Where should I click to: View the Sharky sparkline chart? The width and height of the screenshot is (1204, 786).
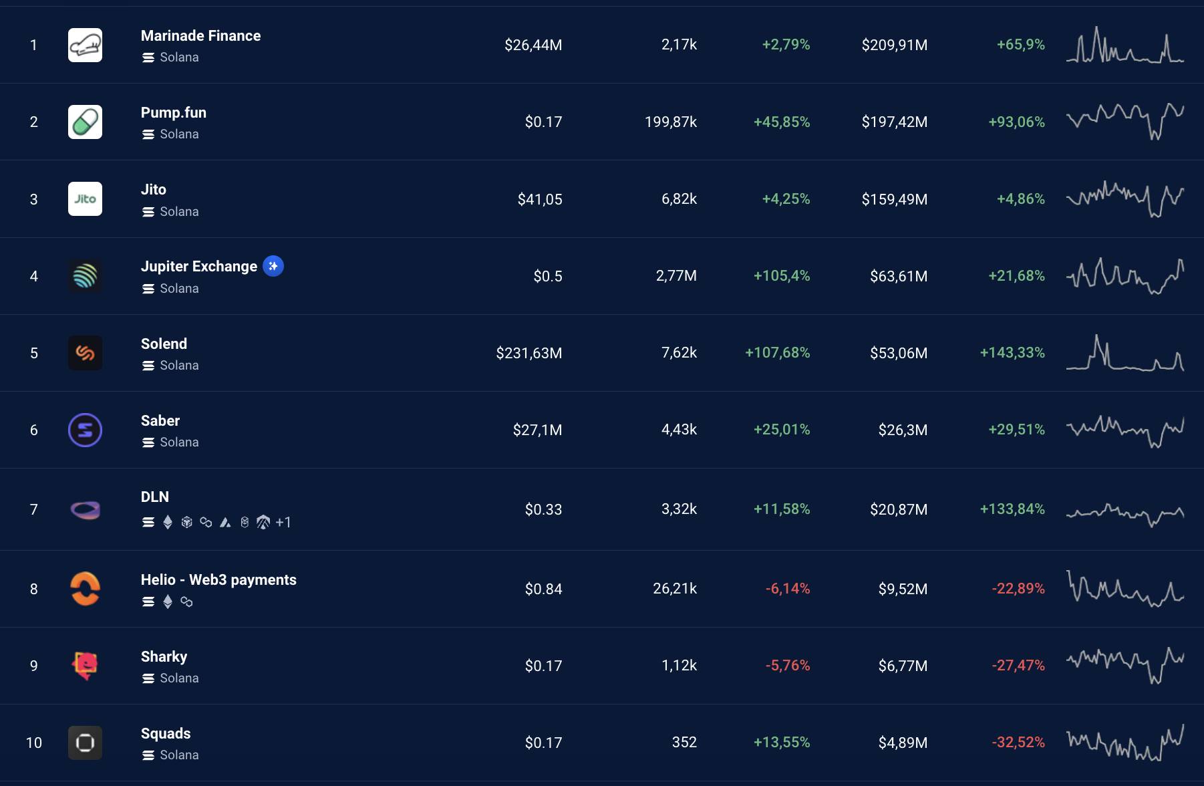[1125, 665]
